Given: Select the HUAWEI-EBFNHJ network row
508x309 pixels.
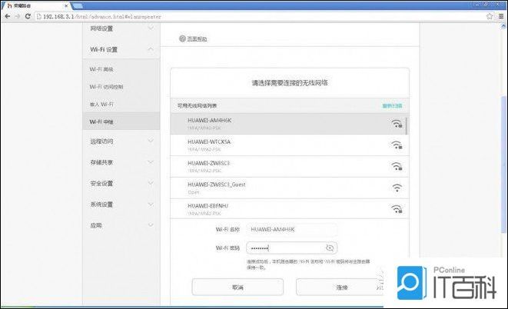Looking at the screenshot, I should [290, 209].
